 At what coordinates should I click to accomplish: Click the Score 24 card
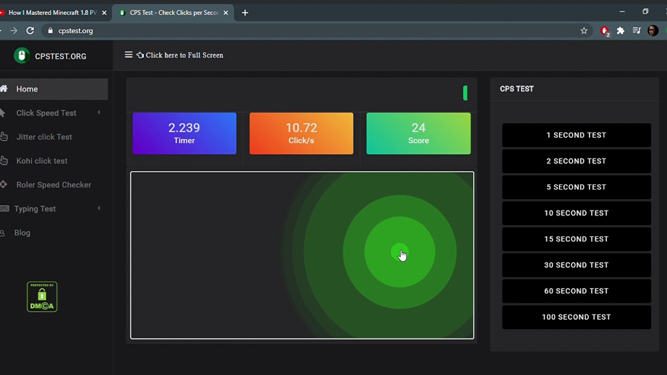pyautogui.click(x=418, y=133)
